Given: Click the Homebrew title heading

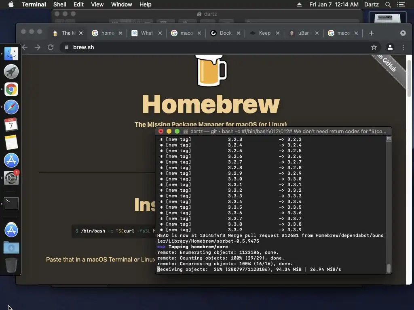Looking at the screenshot, I should (211, 104).
